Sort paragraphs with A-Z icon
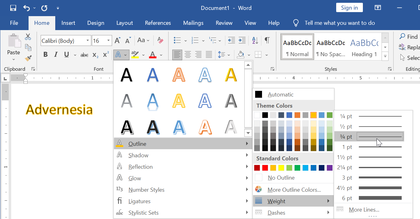 (x=255, y=40)
